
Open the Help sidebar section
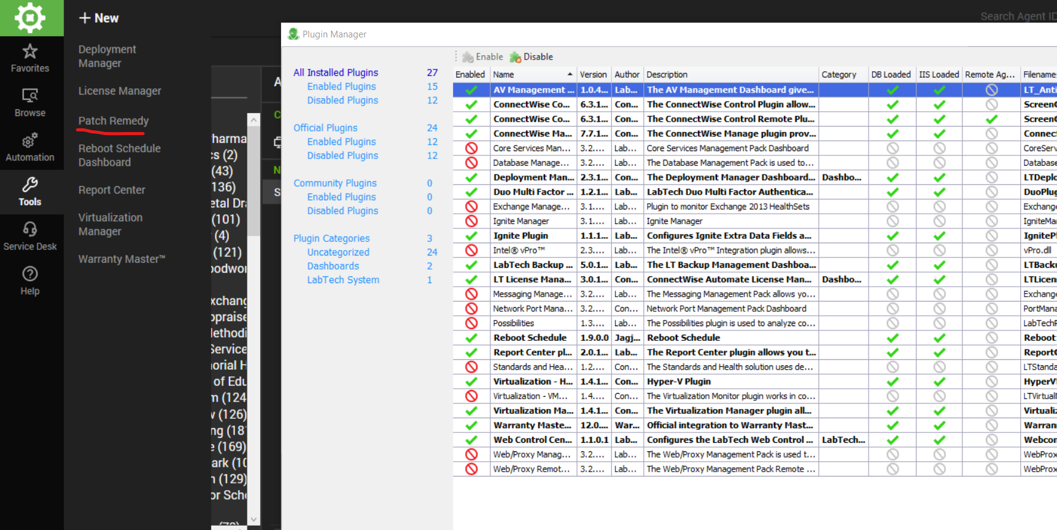click(x=30, y=281)
